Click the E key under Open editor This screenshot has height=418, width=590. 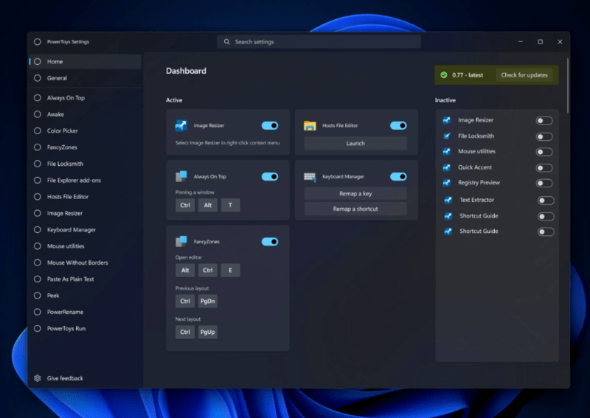pyautogui.click(x=230, y=270)
